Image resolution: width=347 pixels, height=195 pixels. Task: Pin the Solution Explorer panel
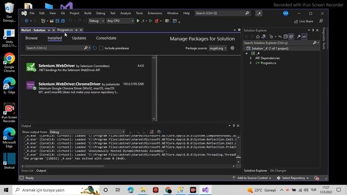pyautogui.click(x=313, y=30)
